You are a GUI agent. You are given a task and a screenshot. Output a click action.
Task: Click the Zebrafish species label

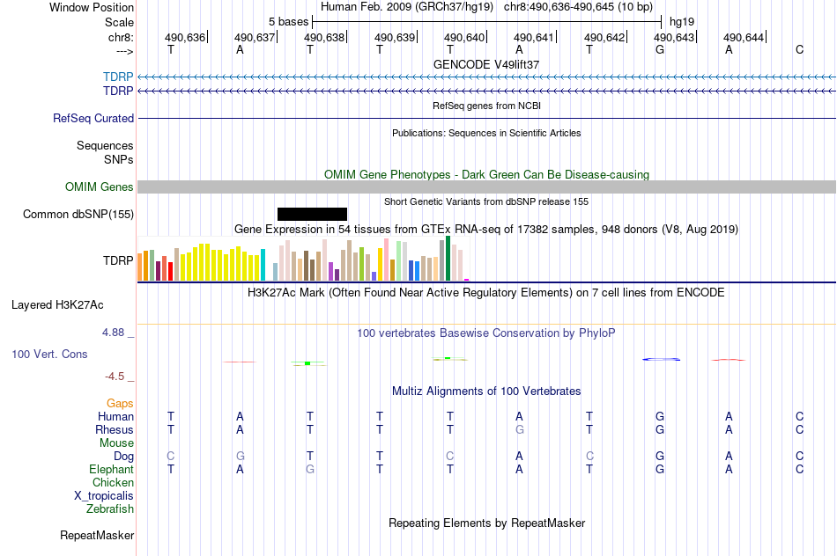pos(110,509)
